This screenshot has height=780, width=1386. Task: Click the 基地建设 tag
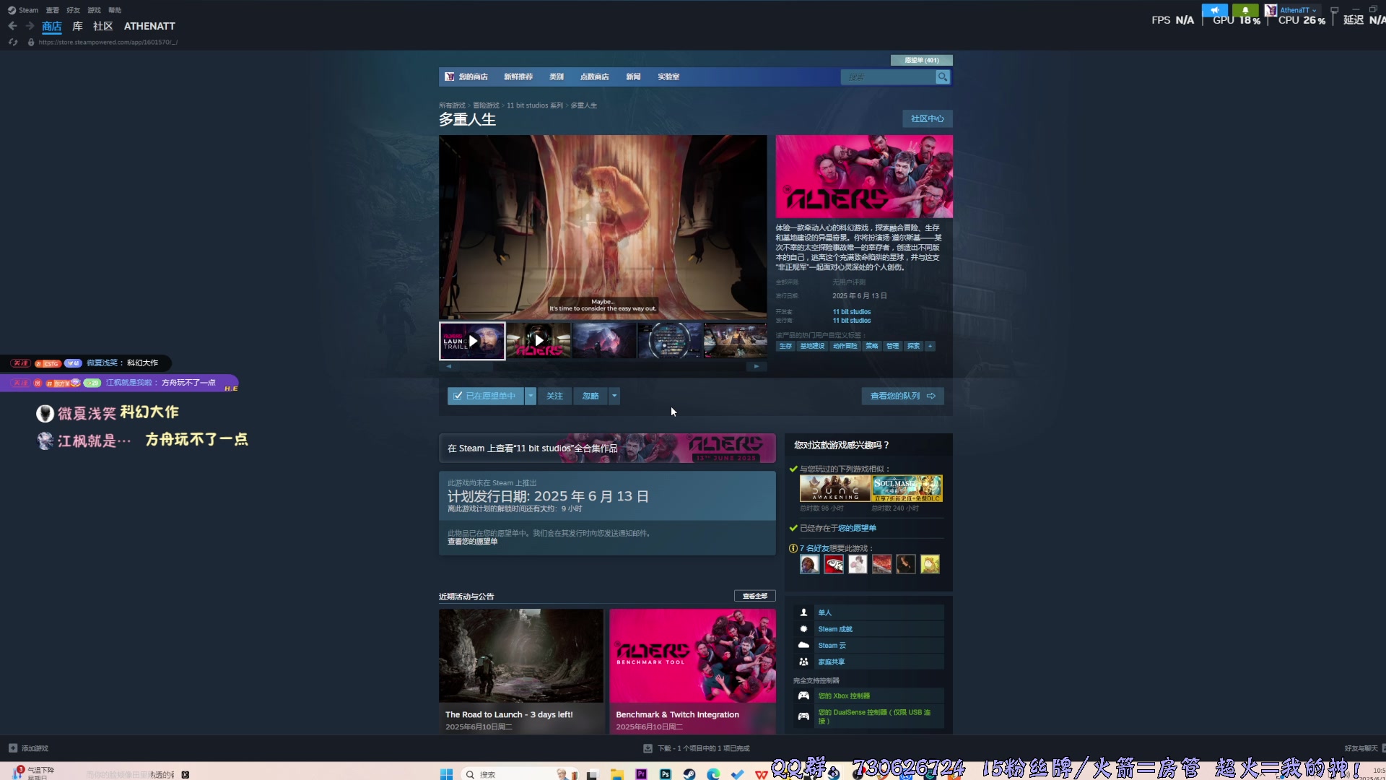click(x=812, y=346)
